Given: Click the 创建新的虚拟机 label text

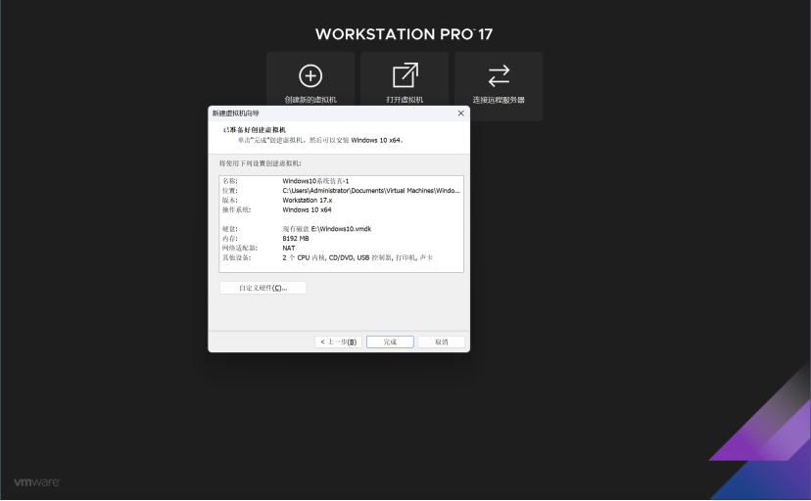Looking at the screenshot, I should click(x=310, y=100).
